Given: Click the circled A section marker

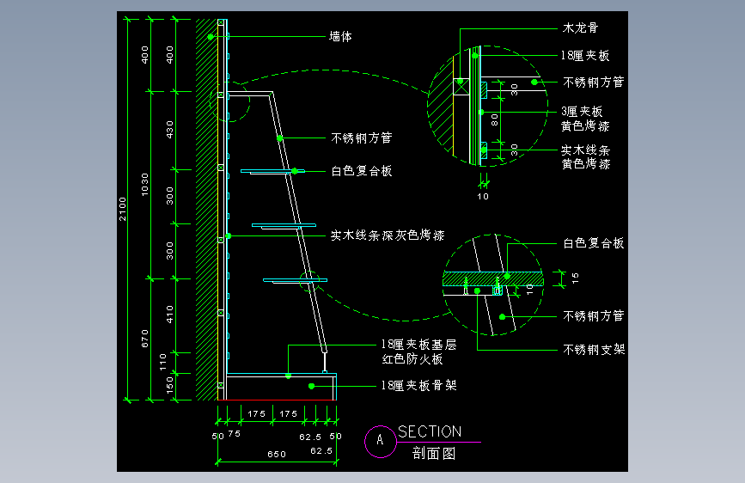Looking at the screenshot, I should (380, 441).
